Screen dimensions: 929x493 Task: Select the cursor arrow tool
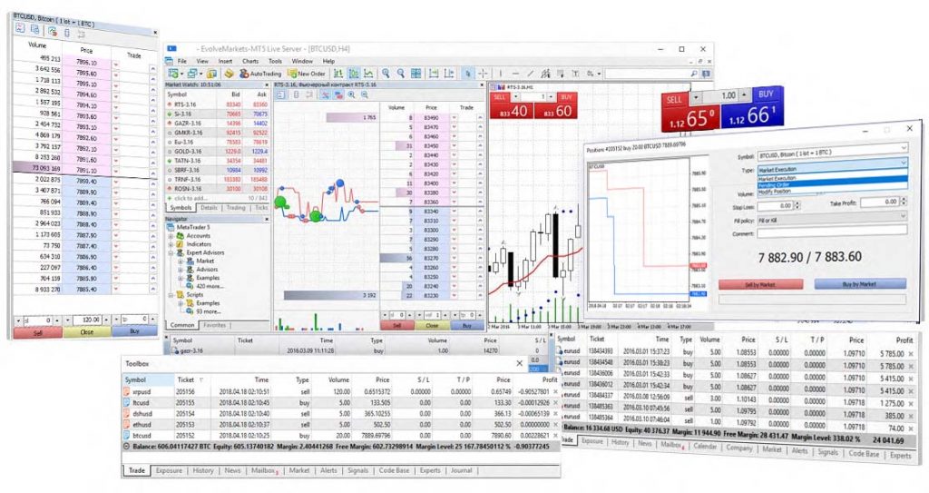click(x=468, y=74)
